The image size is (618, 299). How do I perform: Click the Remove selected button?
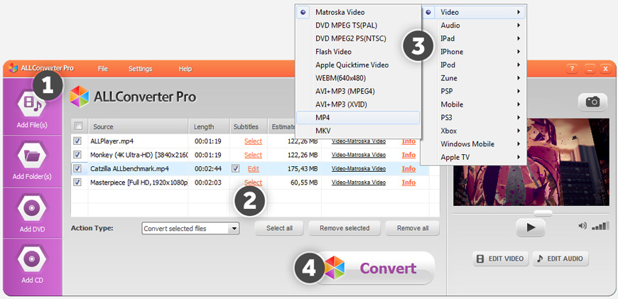(345, 228)
